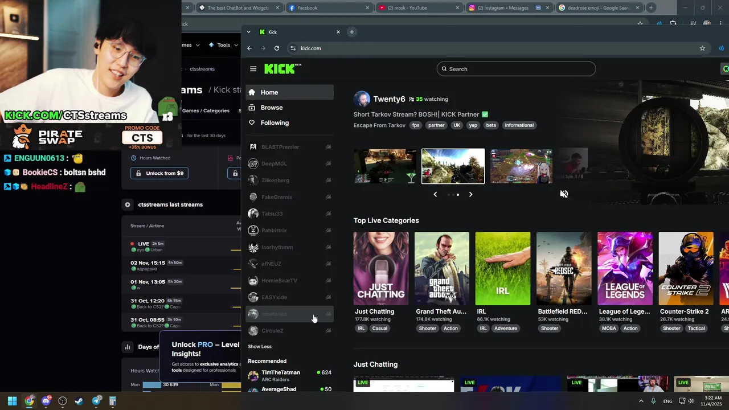
Task: Open Google Chrome from the taskbar
Action: tap(29, 401)
